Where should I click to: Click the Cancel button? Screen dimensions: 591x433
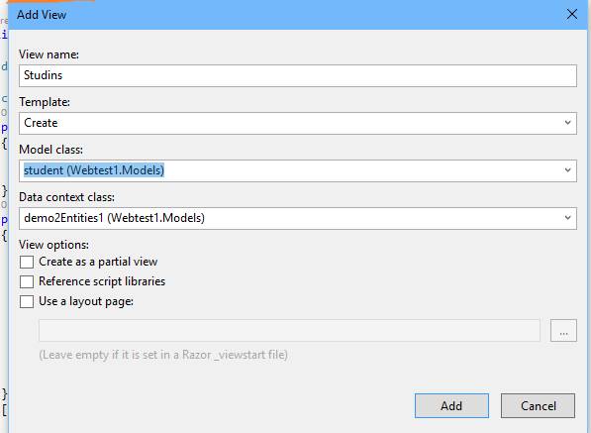538,406
